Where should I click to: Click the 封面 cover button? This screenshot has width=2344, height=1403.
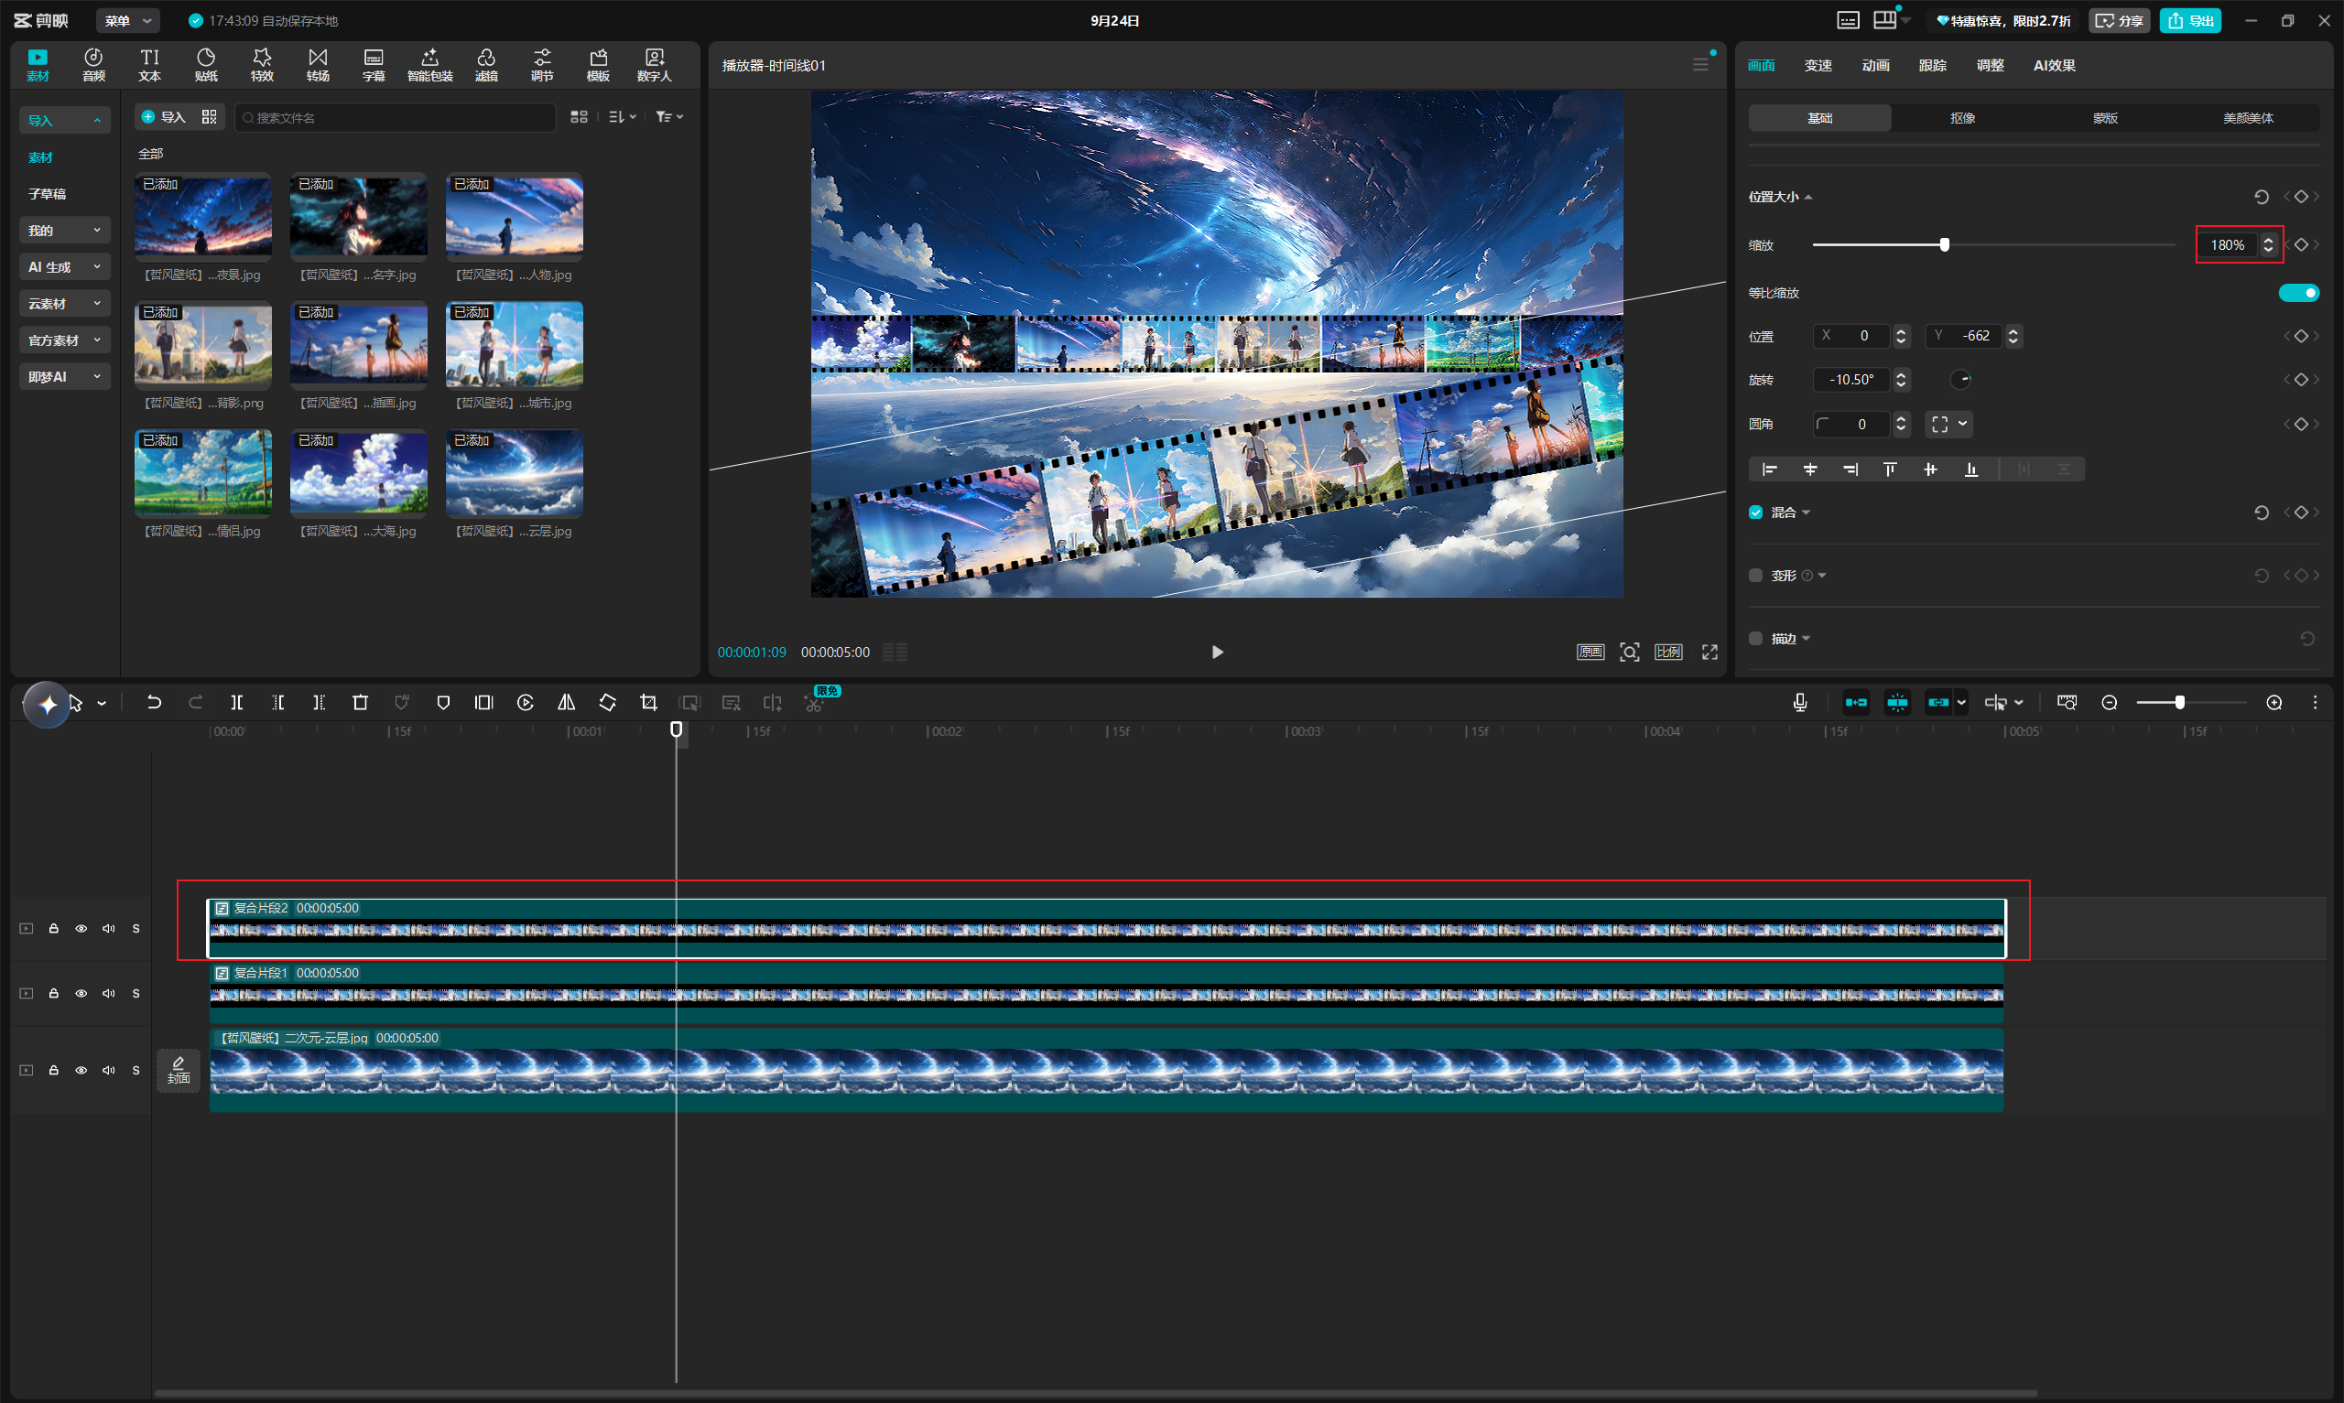(x=179, y=1070)
